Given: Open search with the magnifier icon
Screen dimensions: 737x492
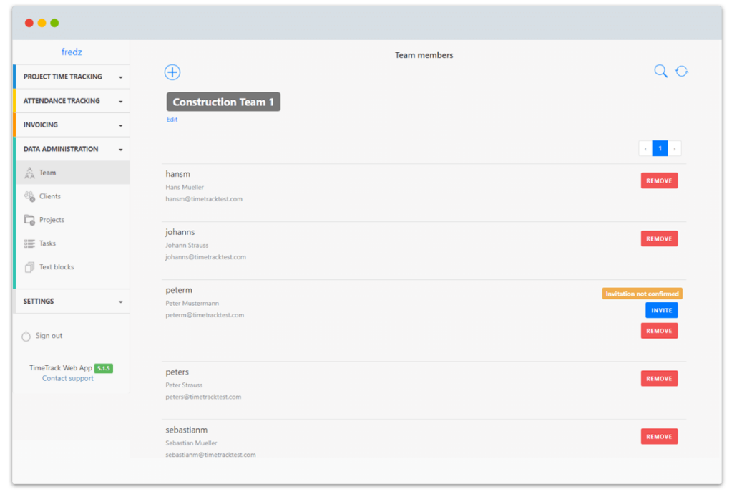Looking at the screenshot, I should click(x=660, y=71).
